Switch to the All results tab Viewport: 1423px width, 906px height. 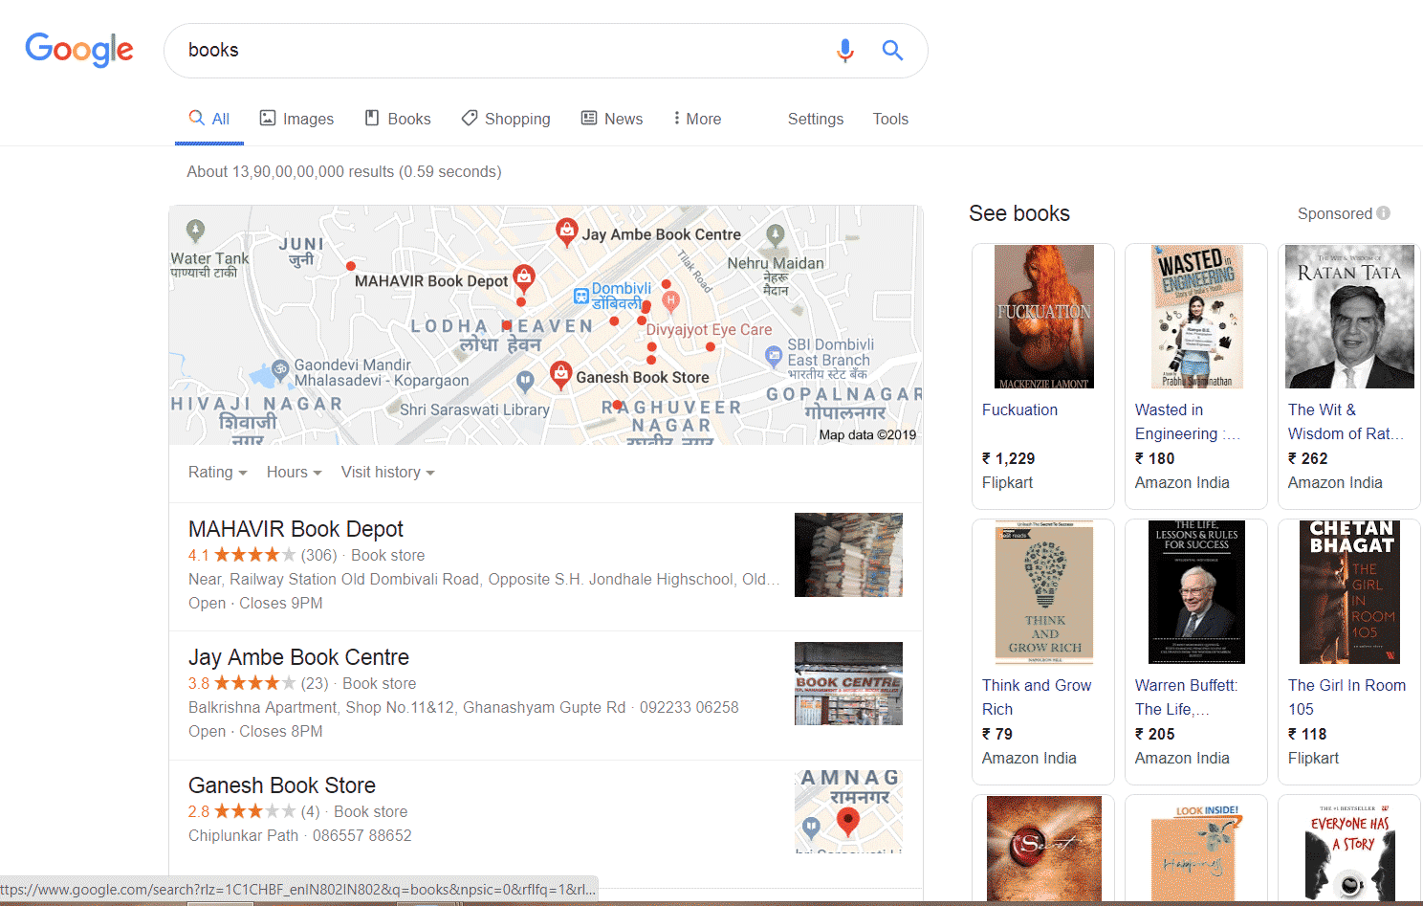click(209, 119)
